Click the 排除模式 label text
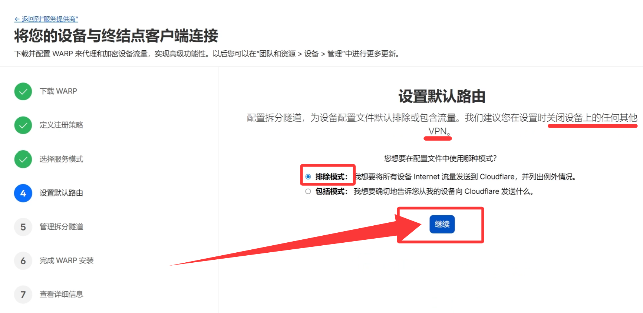Viewport: 643px width, 313px height. point(331,177)
